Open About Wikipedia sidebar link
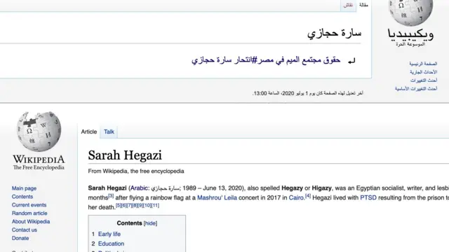The height and width of the screenshot is (252, 449). [31, 221]
